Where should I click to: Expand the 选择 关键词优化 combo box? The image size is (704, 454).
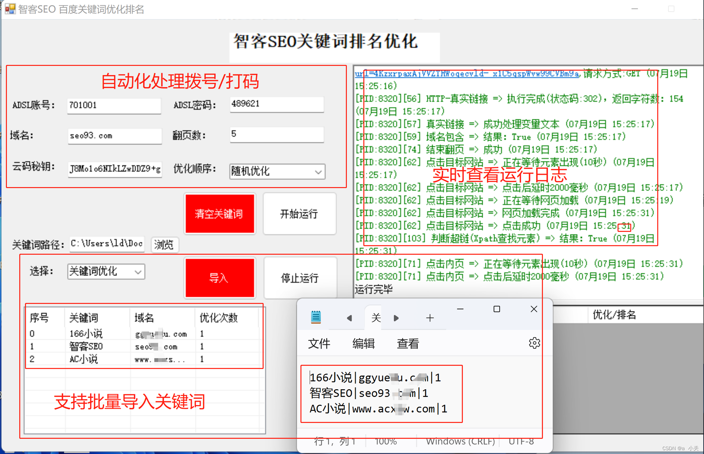pyautogui.click(x=106, y=271)
